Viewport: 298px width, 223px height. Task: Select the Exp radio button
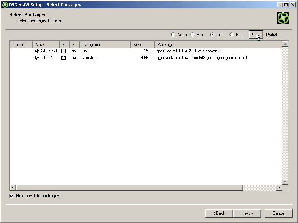(231, 35)
